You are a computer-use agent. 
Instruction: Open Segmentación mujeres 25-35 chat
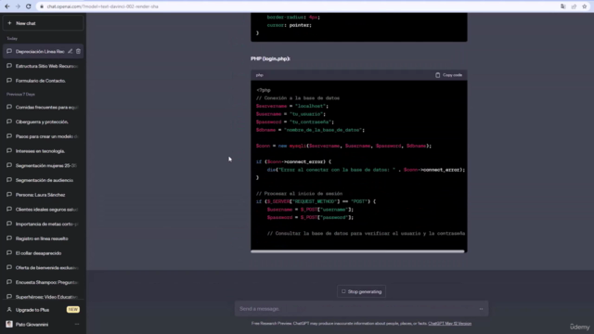43,165
